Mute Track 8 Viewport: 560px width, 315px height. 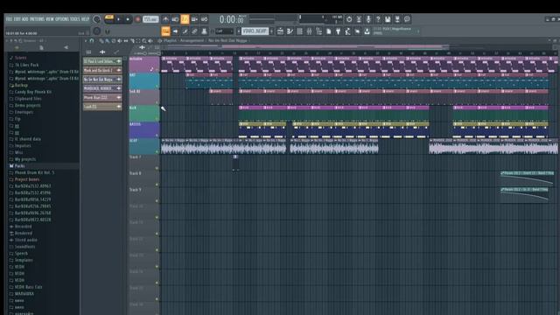pos(157,185)
